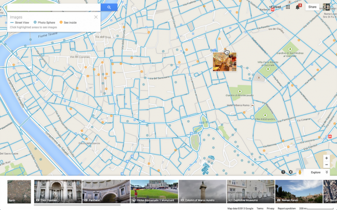The image size is (337, 210).
Task: Click the blue search magnifier button
Action: click(109, 7)
